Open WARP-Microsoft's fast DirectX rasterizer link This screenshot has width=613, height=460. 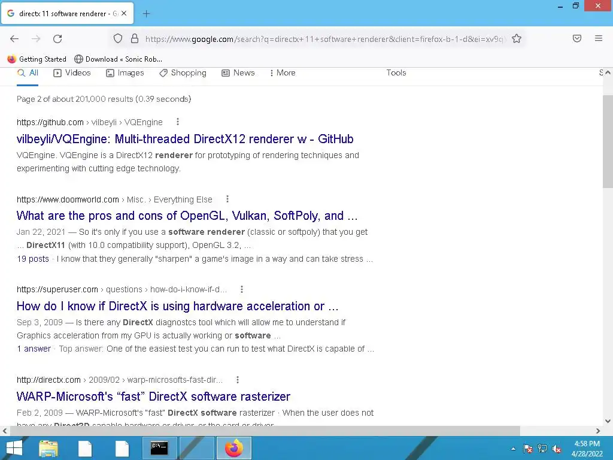click(153, 397)
